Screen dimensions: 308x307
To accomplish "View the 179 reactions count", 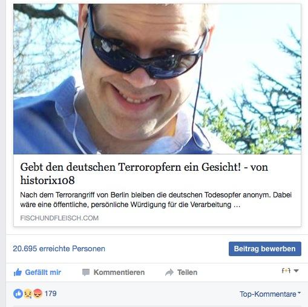I will [50, 294].
